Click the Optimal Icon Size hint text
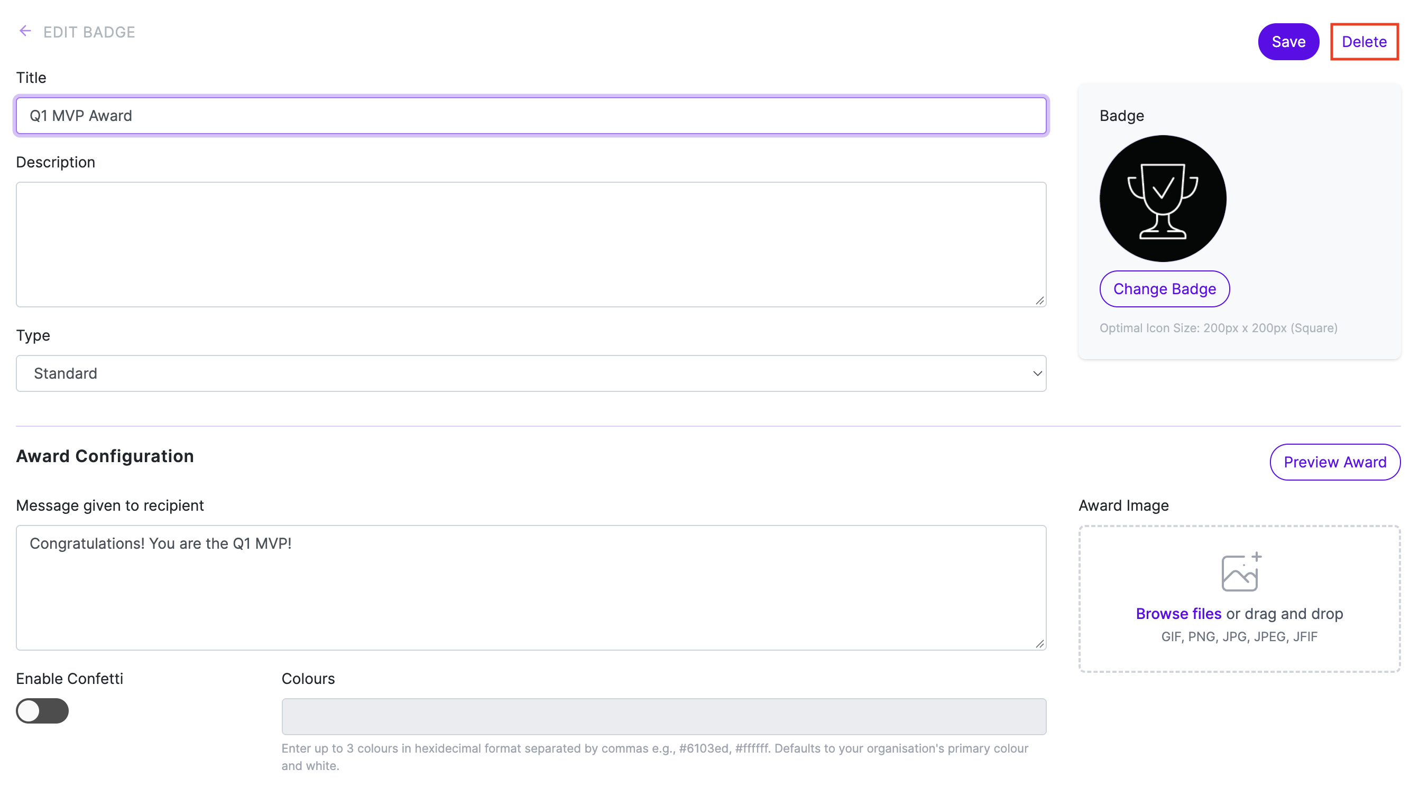Viewport: 1419px width, 807px height. pyautogui.click(x=1218, y=327)
